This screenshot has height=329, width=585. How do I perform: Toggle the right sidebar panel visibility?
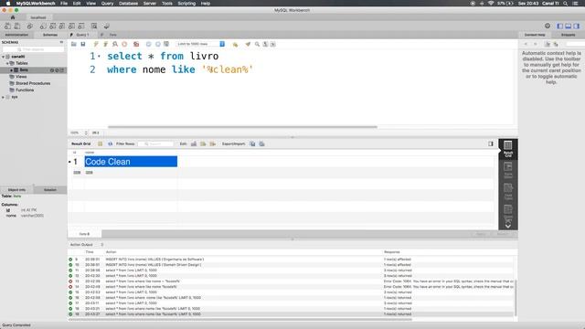577,26
